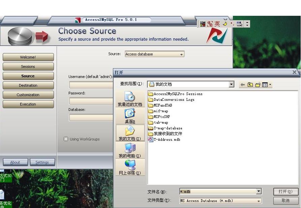
Task: Click the Access2MySQL logo in header
Action: tap(217, 36)
